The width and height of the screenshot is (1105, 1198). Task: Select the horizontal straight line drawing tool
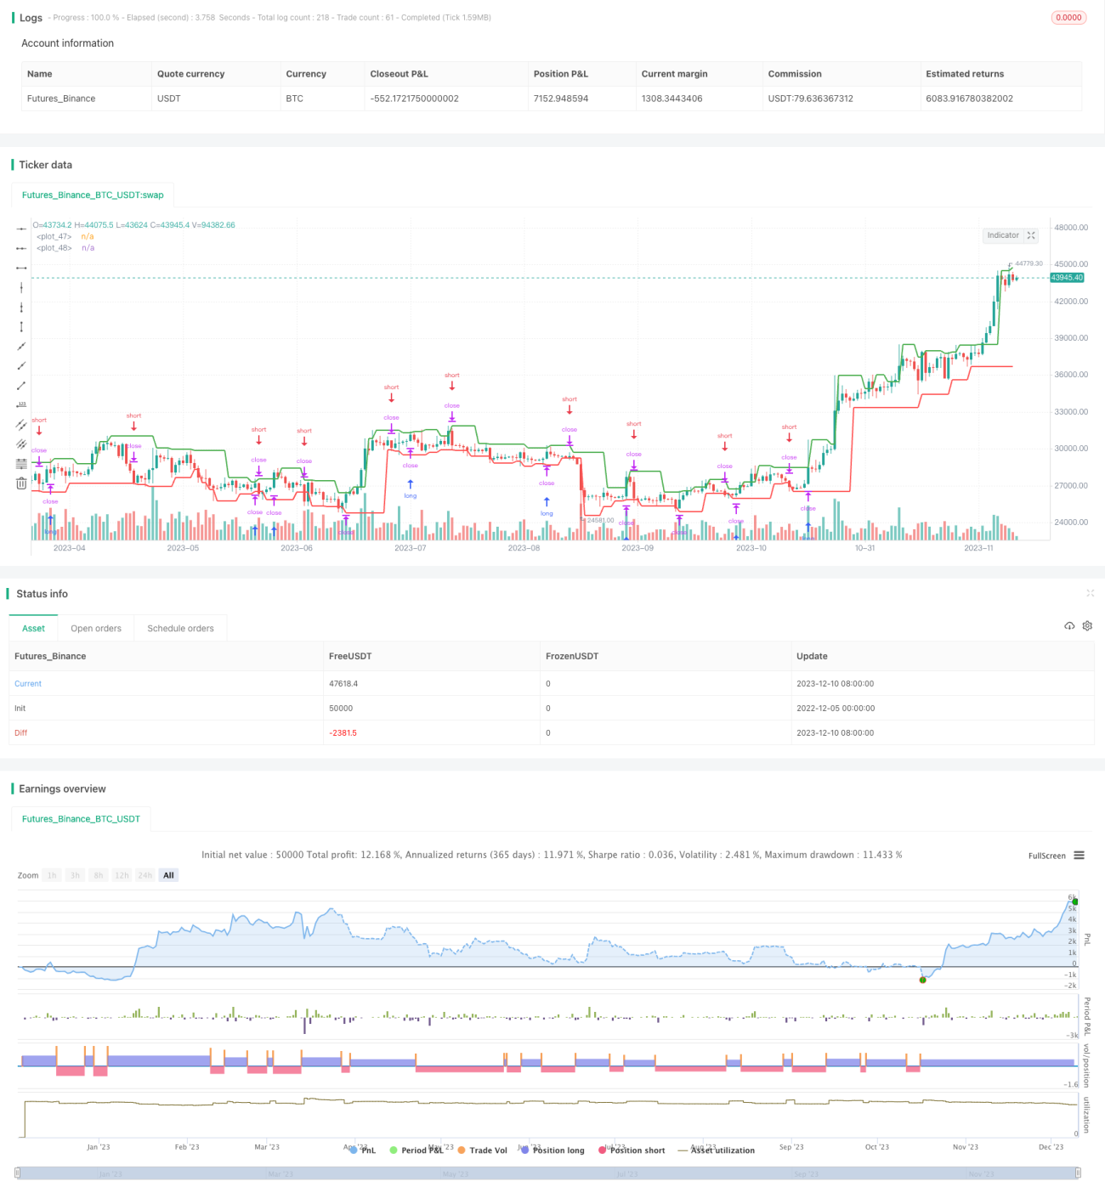tap(21, 229)
